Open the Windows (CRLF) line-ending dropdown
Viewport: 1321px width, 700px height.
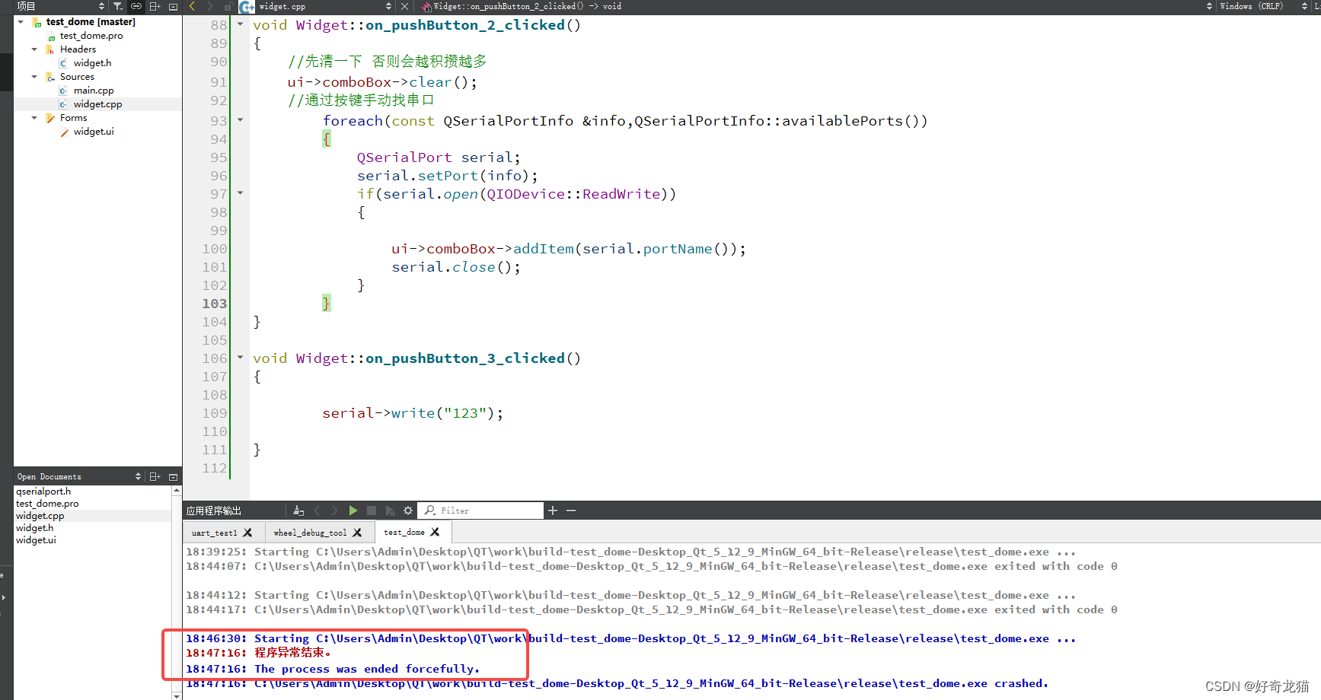click(x=1252, y=6)
